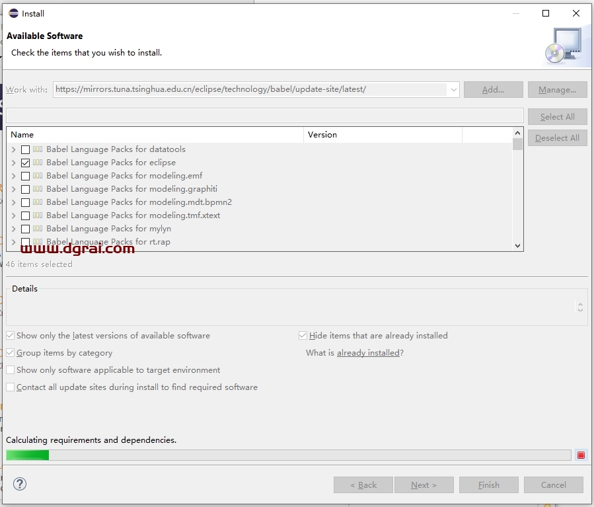Expand the rt.rap language packs node
The width and height of the screenshot is (594, 507).
click(14, 242)
